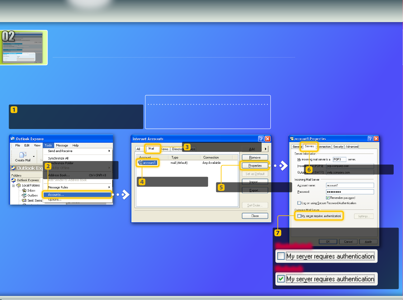Click the Local Folders icon
Image resolution: width=403 pixels, height=300 pixels.
click(19, 185)
